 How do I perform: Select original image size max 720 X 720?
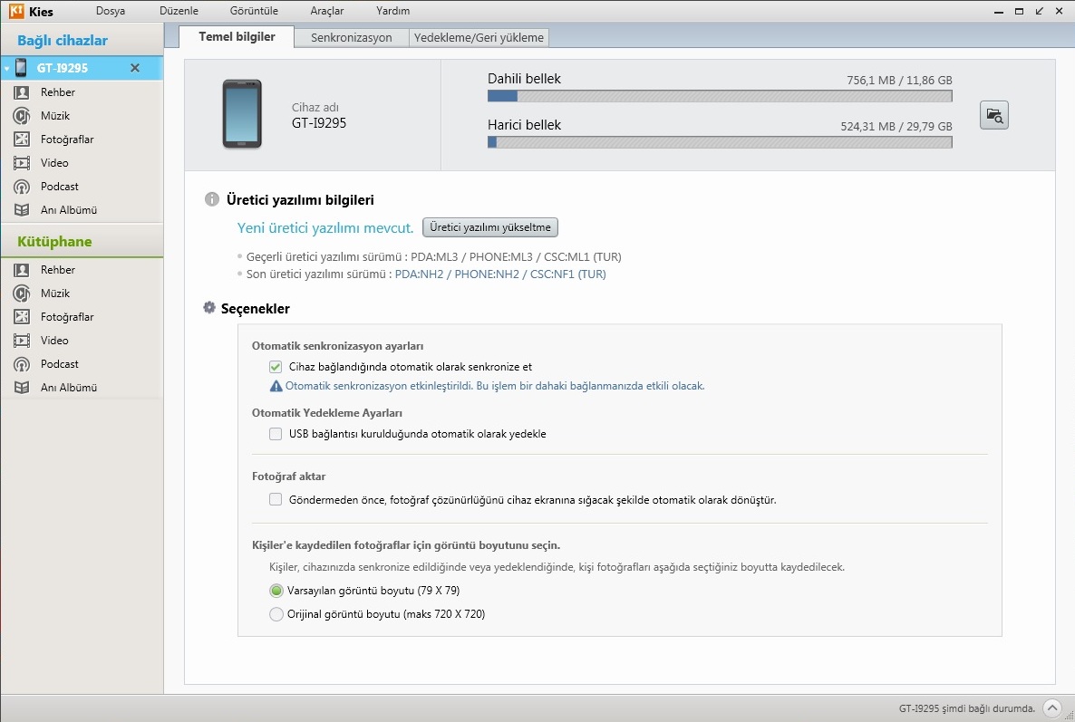(x=276, y=614)
